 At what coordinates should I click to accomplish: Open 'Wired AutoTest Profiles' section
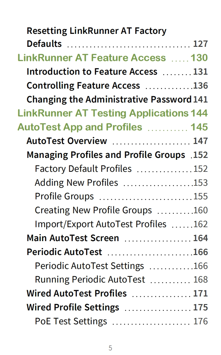coord(77,293)
